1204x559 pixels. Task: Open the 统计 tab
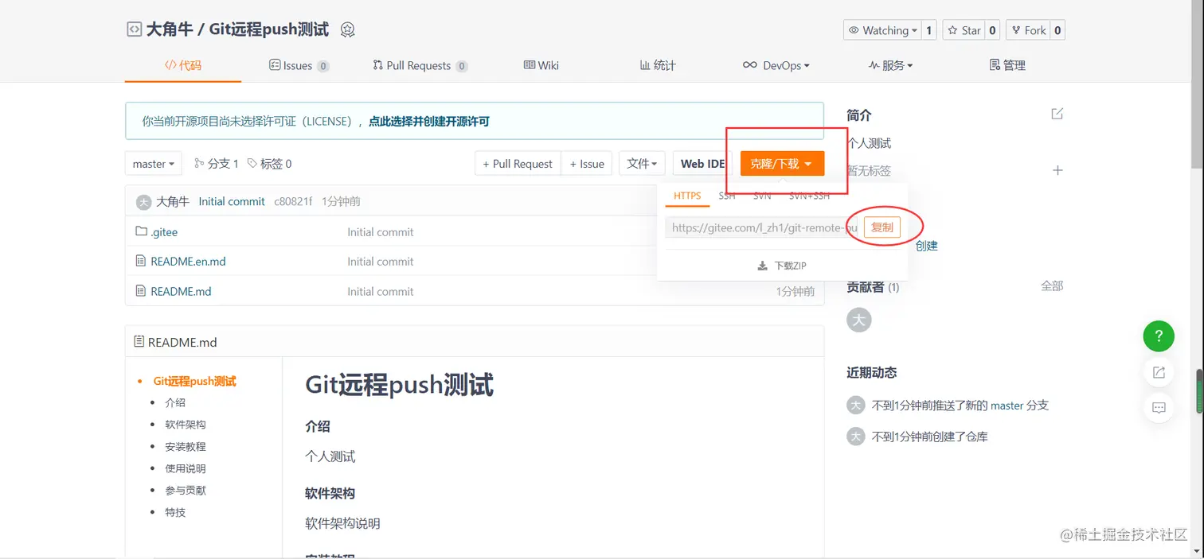tap(658, 65)
